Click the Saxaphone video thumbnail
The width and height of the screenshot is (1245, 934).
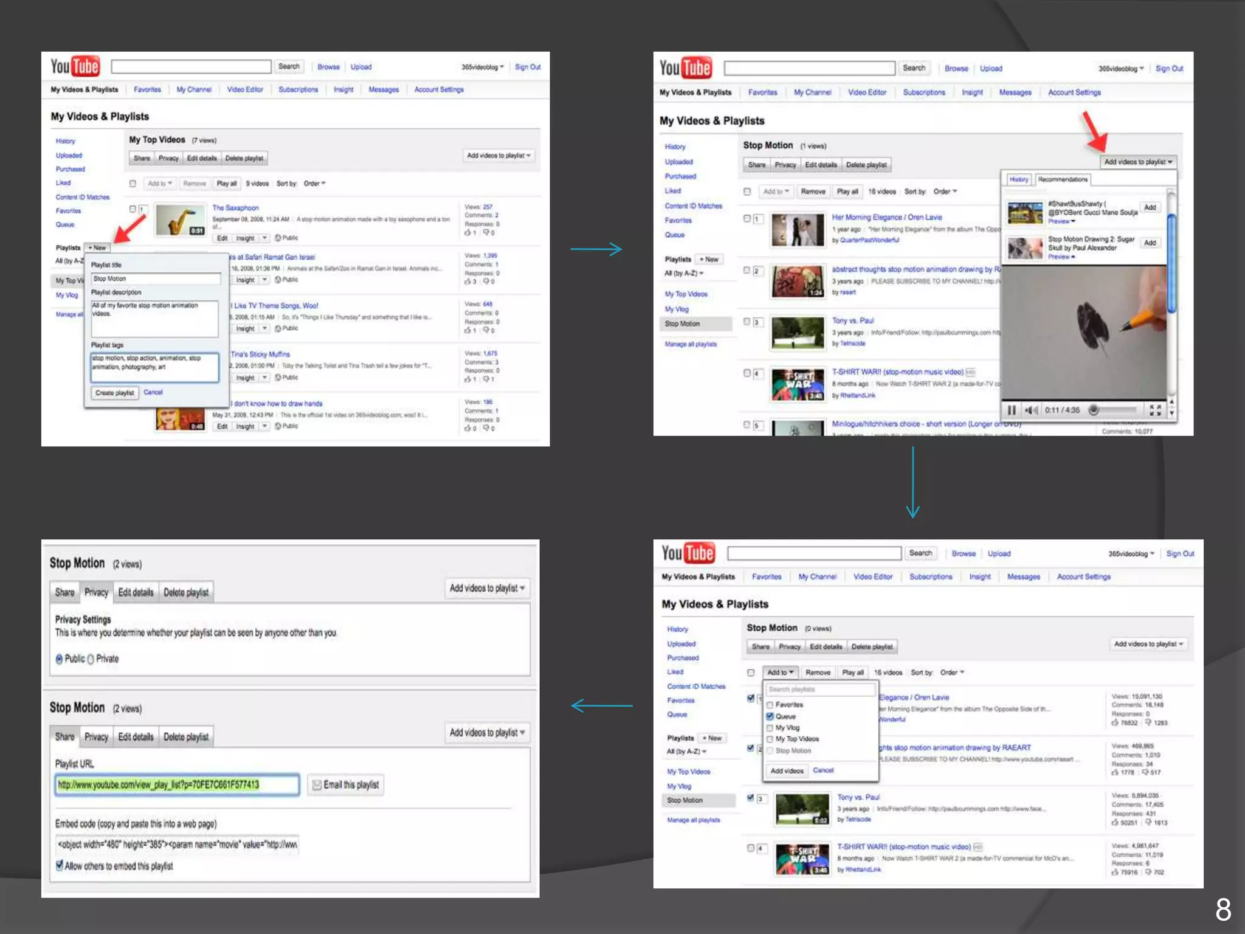[180, 220]
